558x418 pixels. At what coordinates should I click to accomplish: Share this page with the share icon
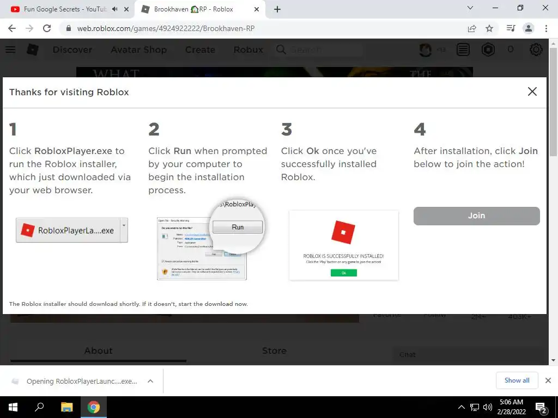tap(472, 28)
